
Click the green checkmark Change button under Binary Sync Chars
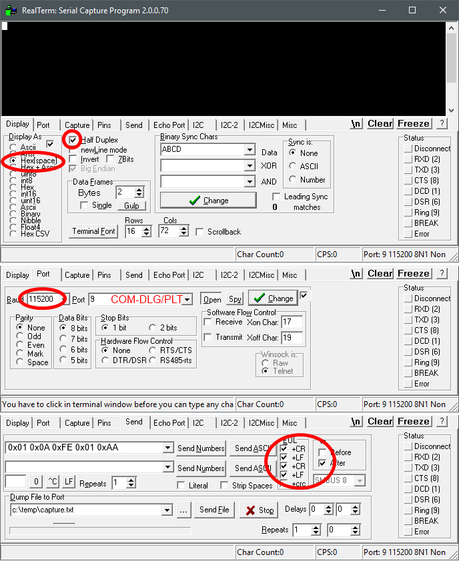coord(208,200)
